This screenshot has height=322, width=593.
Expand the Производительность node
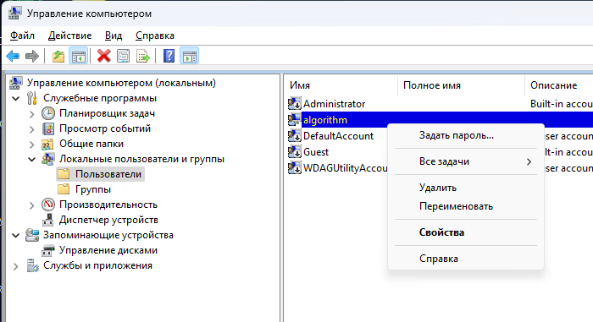(x=32, y=205)
